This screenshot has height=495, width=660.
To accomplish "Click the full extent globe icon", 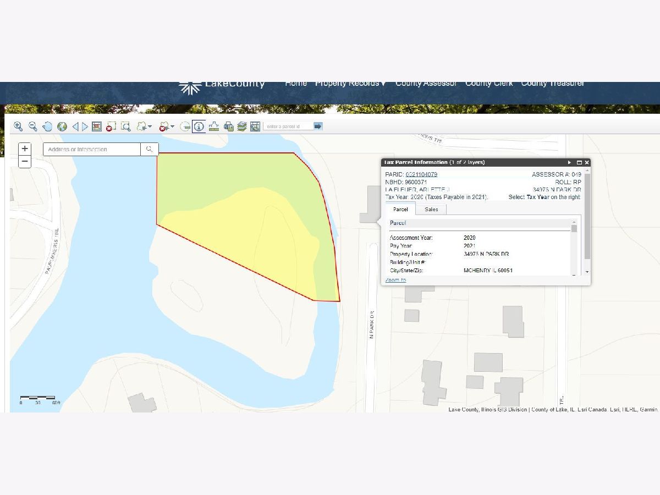I will (62, 127).
